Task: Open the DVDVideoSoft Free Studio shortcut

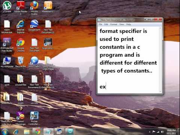Action: [7, 45]
